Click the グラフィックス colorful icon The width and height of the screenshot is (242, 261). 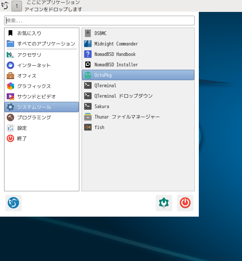pos(10,86)
